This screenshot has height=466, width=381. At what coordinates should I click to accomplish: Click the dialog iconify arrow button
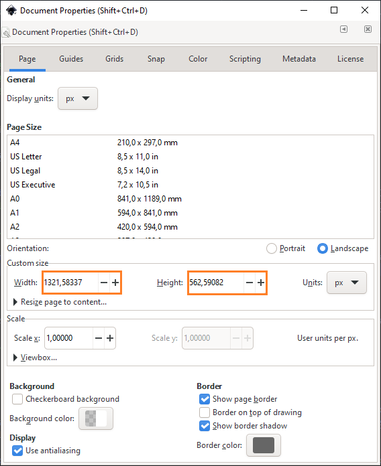point(344,29)
